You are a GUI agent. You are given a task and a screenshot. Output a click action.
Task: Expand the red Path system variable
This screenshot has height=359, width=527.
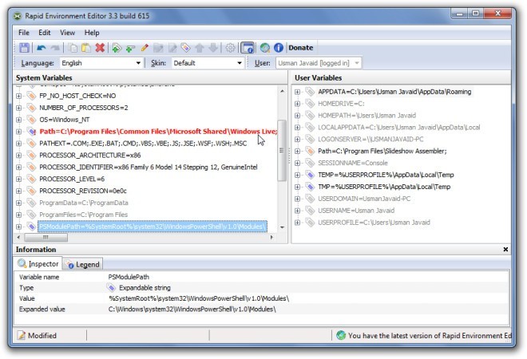click(19, 129)
